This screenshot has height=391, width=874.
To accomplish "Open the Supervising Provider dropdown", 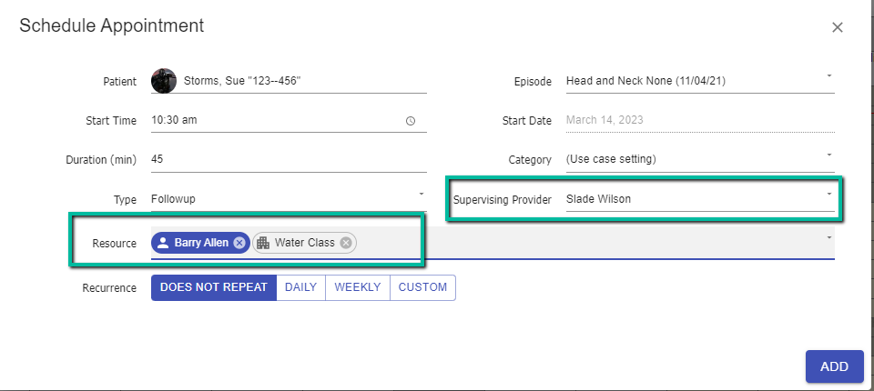I will click(828, 194).
